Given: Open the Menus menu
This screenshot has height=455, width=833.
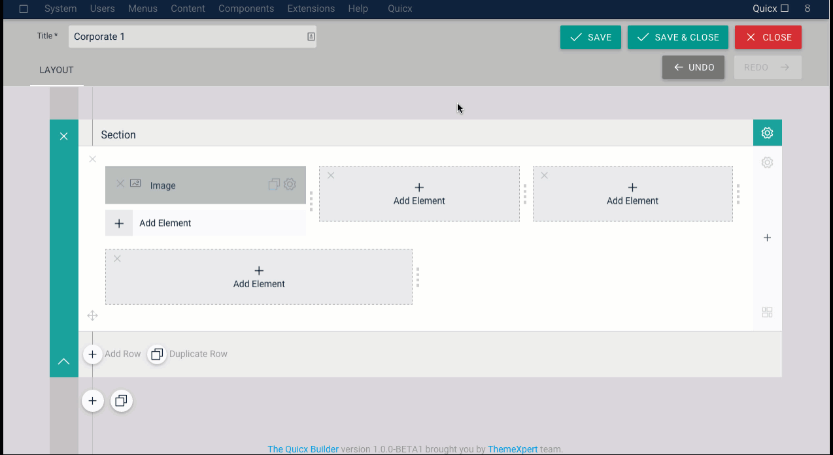Looking at the screenshot, I should [143, 8].
